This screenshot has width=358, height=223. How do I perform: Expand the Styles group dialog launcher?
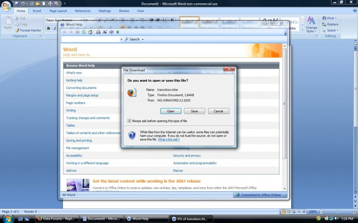tap(316, 36)
